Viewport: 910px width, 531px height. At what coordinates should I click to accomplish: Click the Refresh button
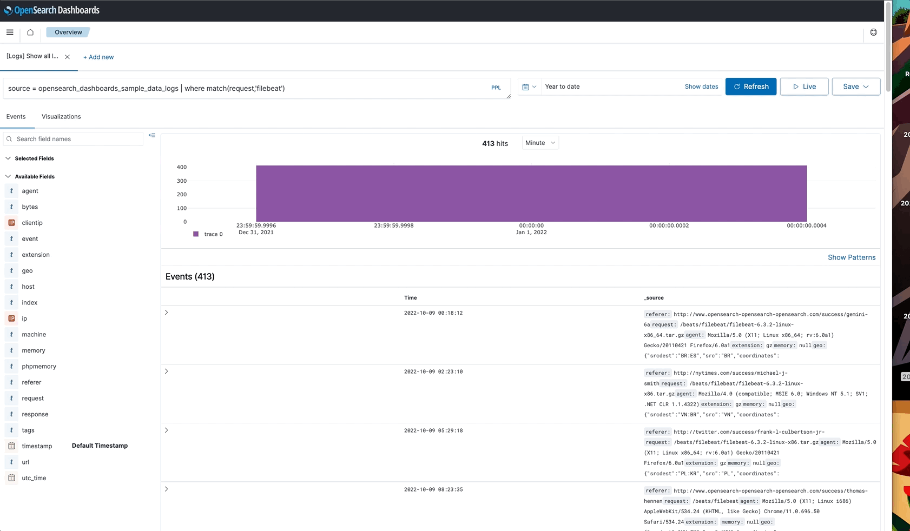point(751,87)
